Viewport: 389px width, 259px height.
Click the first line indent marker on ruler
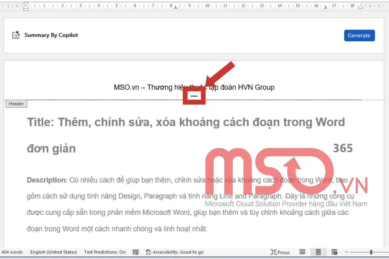[x=26, y=4]
